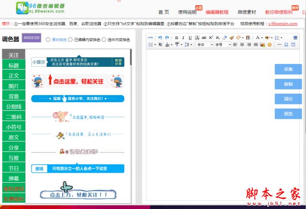
Task: Enter fullscreen editor mode
Action: tap(295, 38)
